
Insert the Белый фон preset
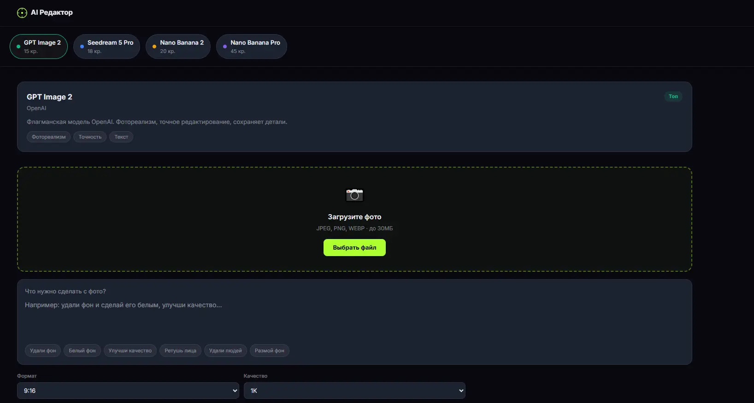[x=82, y=350]
